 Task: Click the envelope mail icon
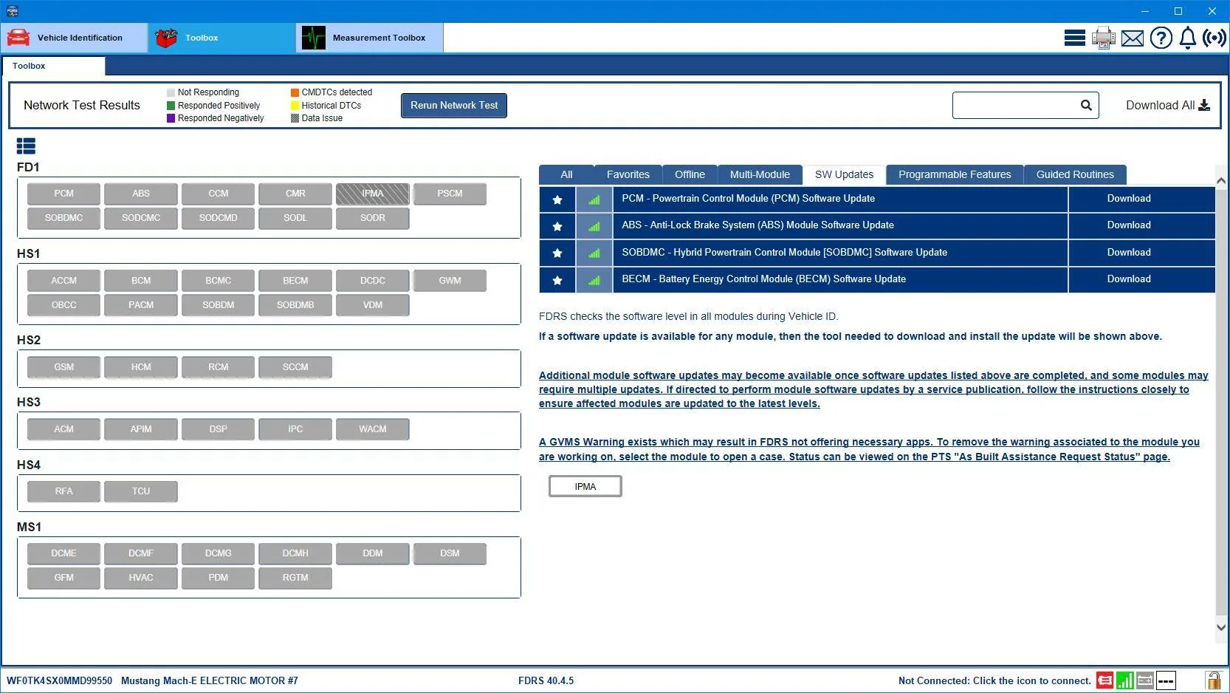coord(1133,38)
